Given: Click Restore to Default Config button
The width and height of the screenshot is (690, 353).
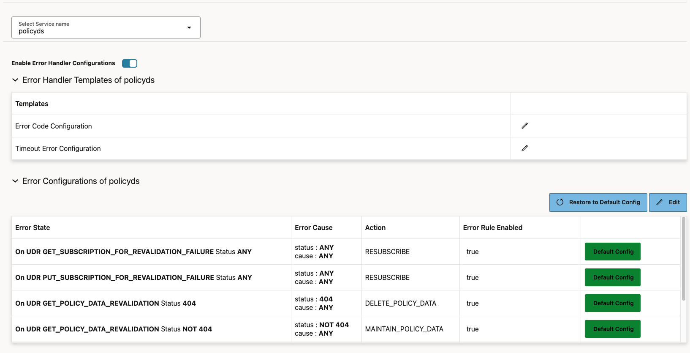Looking at the screenshot, I should (x=598, y=202).
